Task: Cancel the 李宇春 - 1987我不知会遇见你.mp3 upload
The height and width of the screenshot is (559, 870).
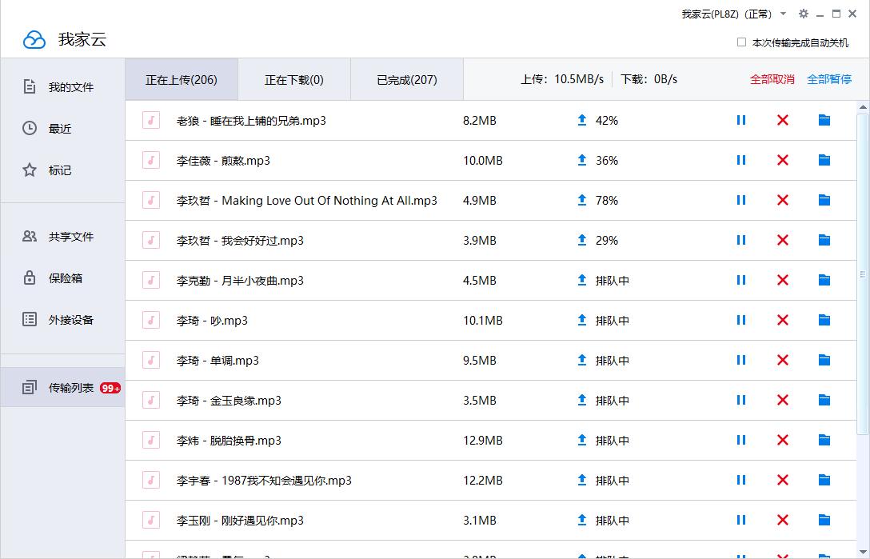Action: coord(782,480)
